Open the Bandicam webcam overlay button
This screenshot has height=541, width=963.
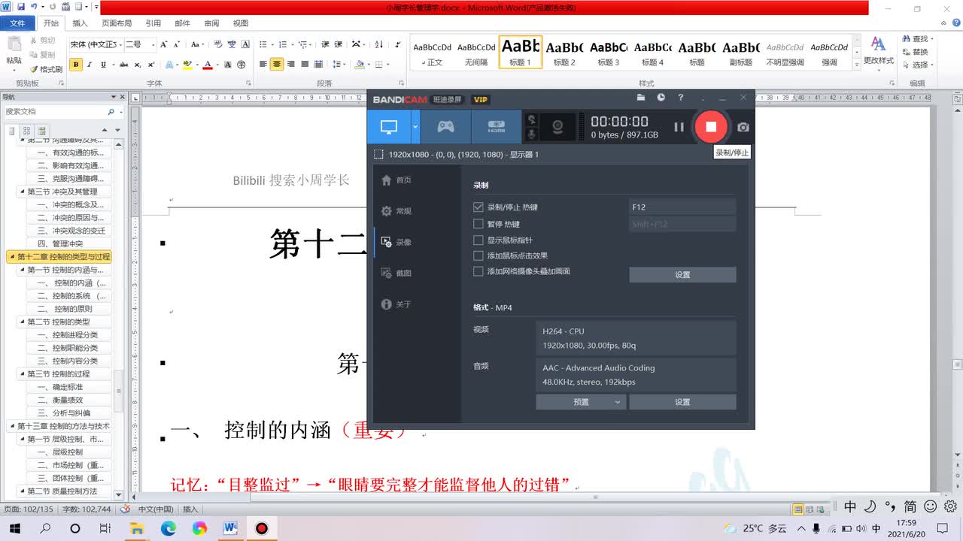[x=559, y=127]
